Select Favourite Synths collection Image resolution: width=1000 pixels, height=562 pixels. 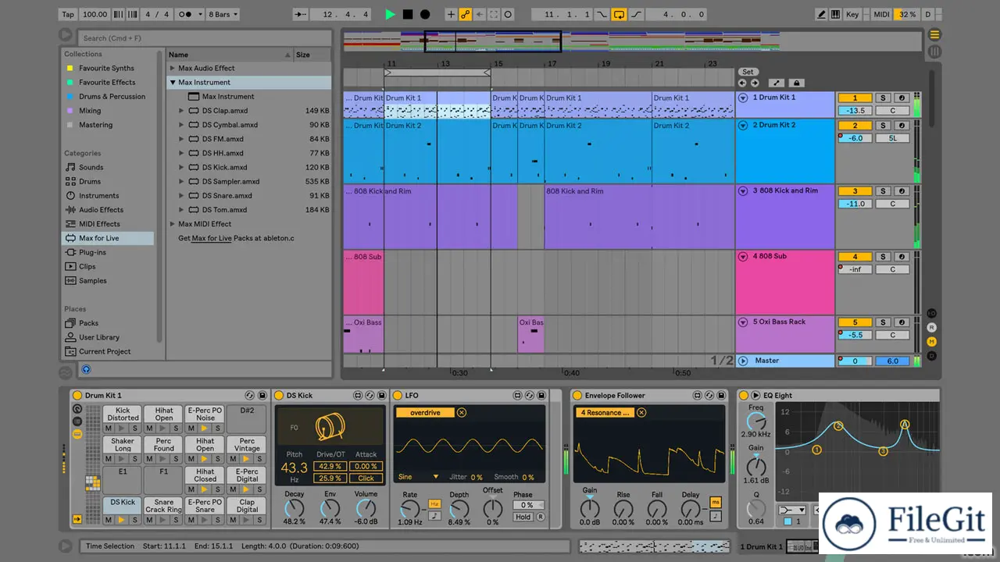106,68
